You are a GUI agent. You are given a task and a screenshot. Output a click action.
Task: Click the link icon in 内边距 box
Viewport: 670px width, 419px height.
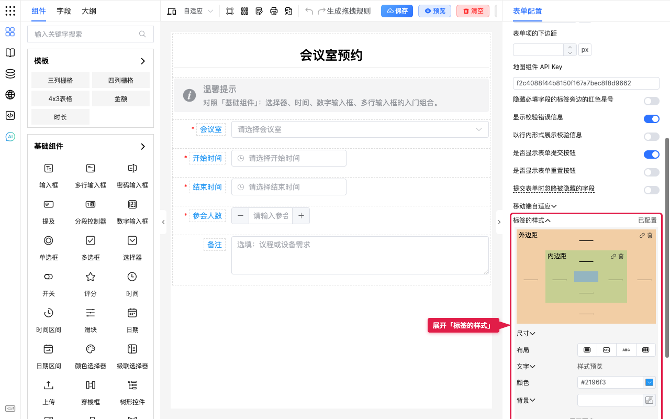[x=613, y=257]
